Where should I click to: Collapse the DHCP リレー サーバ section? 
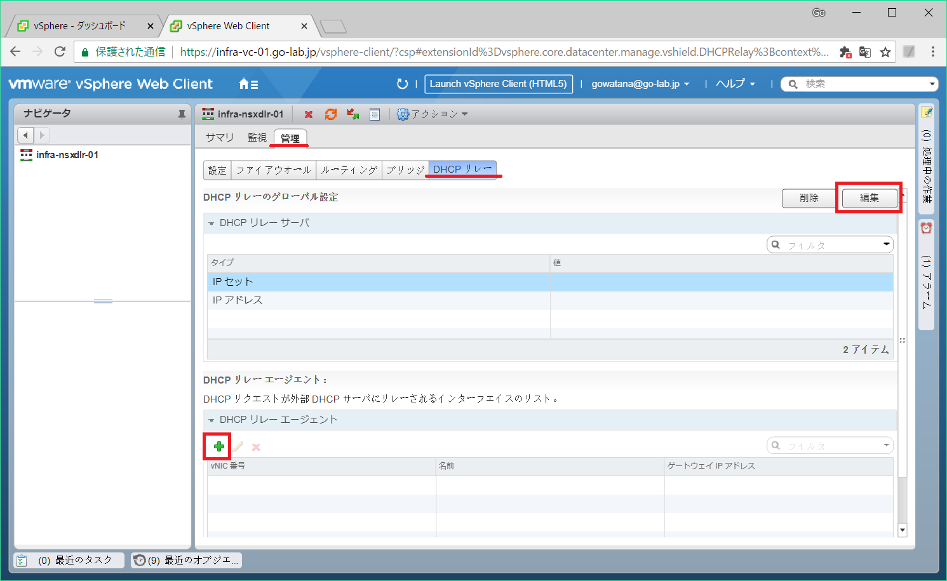pos(212,224)
